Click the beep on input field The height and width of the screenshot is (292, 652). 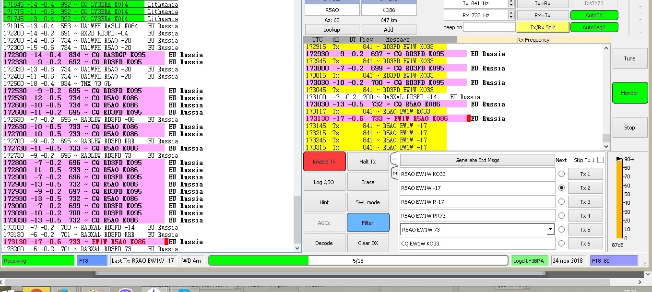(x=489, y=27)
